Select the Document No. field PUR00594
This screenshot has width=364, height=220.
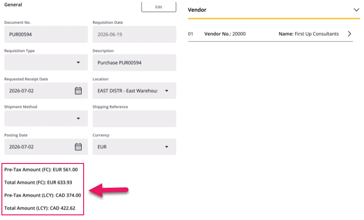pos(46,35)
